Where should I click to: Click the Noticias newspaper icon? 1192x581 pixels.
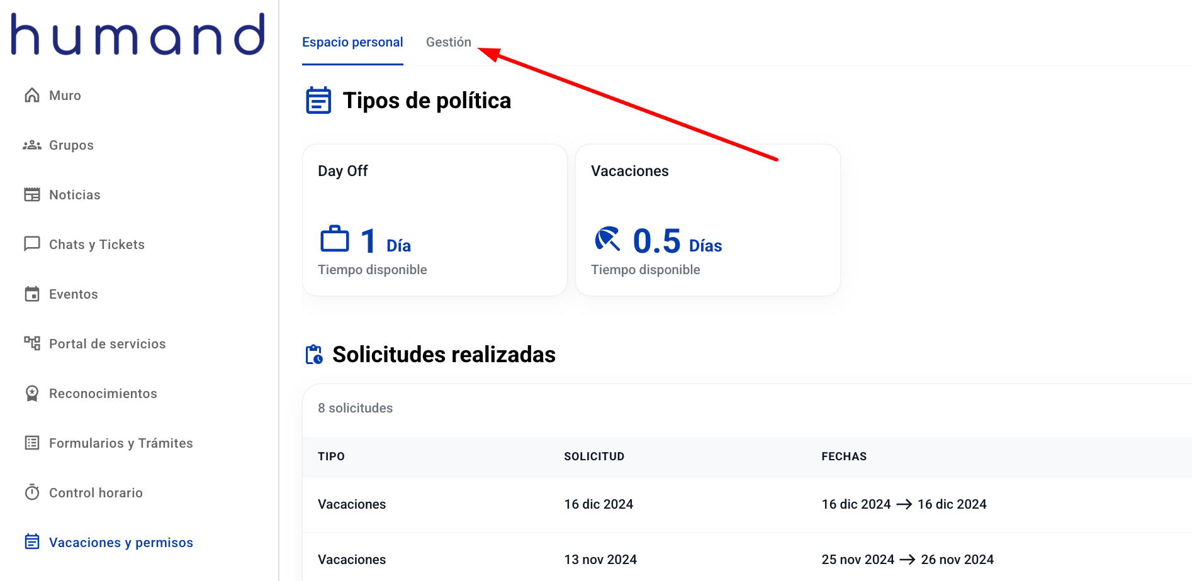32,195
